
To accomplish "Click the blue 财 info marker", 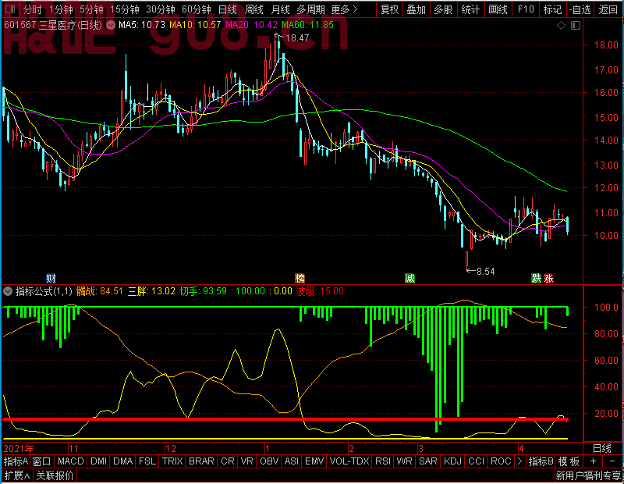I will coord(51,279).
